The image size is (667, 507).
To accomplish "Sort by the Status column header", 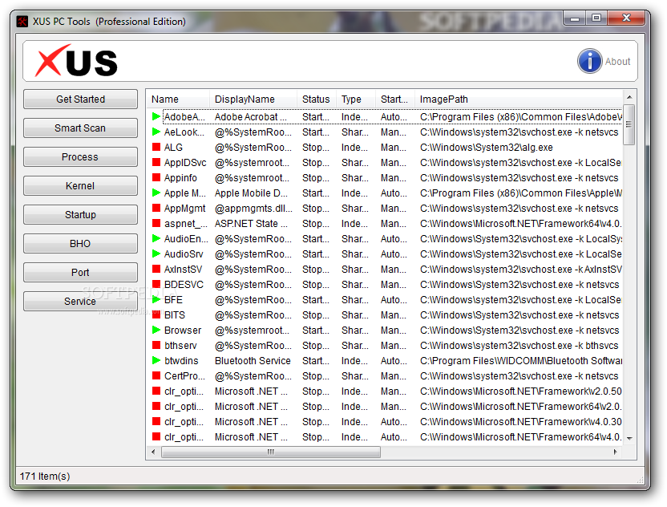I will click(x=317, y=99).
